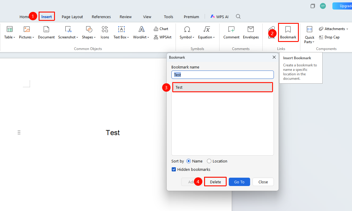Image resolution: width=352 pixels, height=211 pixels.
Task: Insert a Drop Cap
Action: click(x=329, y=37)
